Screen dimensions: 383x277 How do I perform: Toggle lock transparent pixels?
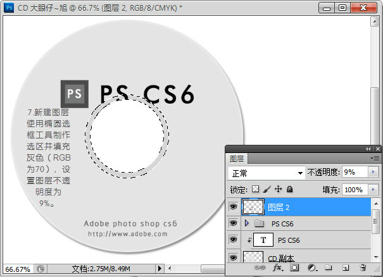tap(255, 189)
